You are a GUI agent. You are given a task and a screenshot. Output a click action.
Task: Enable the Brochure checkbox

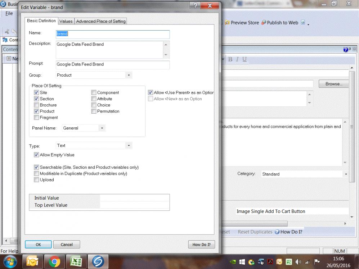[x=36, y=105]
